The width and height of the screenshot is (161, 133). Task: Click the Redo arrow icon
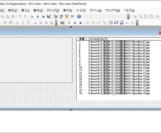click(x=25, y=16)
